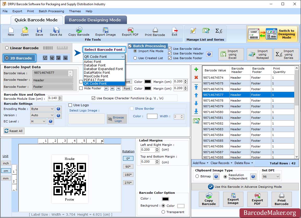The height and width of the screenshot is (218, 301).
Task: Open the manage list pencil icon
Action: coord(193,31)
